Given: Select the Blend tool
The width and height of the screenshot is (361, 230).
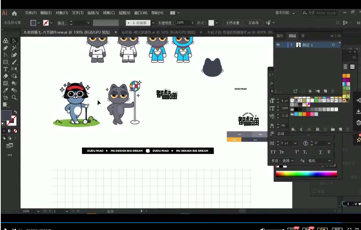Looking at the screenshot, I should (14, 90).
